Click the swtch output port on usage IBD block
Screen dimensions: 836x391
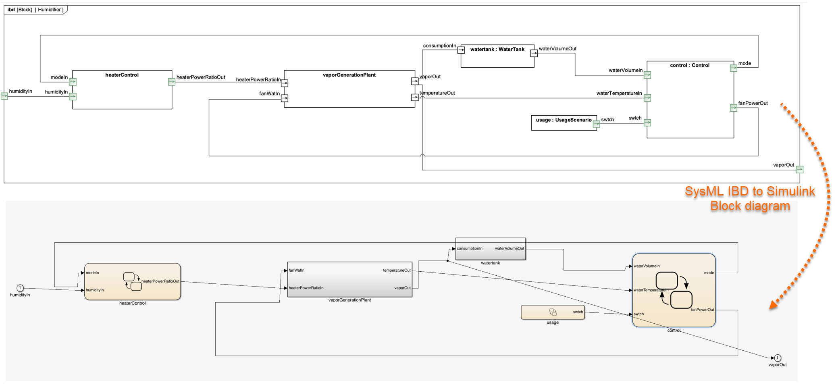click(x=597, y=124)
